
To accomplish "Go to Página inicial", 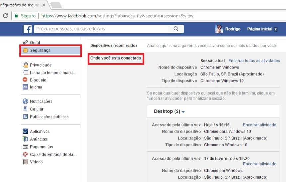I will click(x=260, y=29).
